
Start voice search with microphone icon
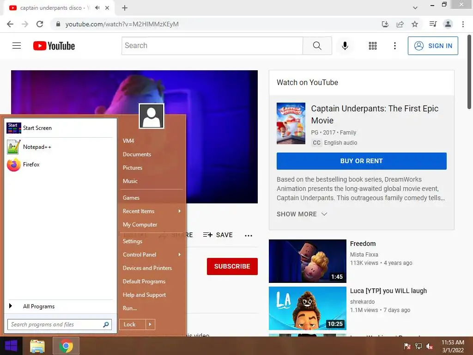click(x=345, y=46)
